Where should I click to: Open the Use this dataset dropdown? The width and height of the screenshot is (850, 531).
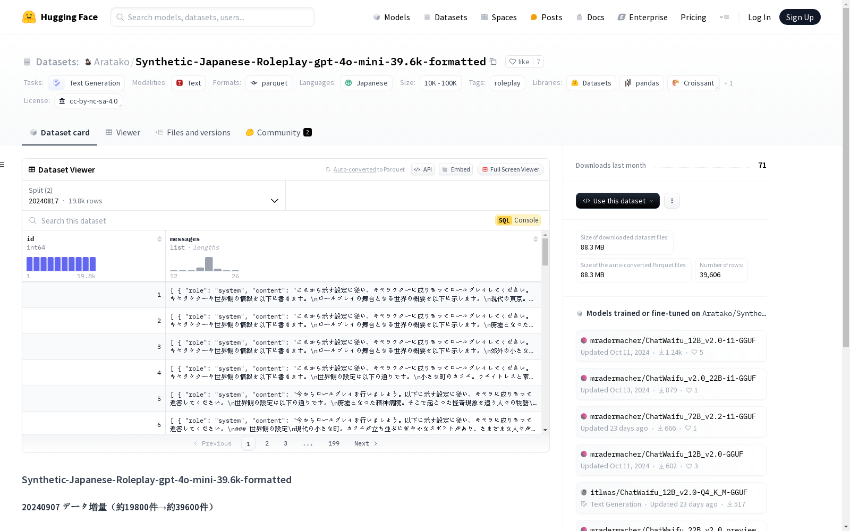(618, 201)
